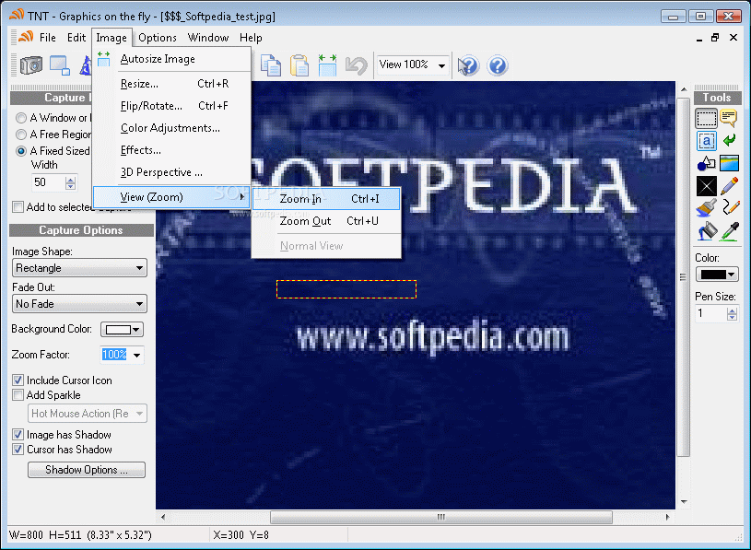Screen dimensions: 751x550
Task: Select the freehand curve pencil tool
Action: point(730,207)
